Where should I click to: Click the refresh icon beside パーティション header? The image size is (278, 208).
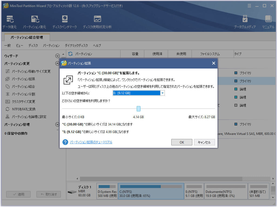tap(71, 54)
